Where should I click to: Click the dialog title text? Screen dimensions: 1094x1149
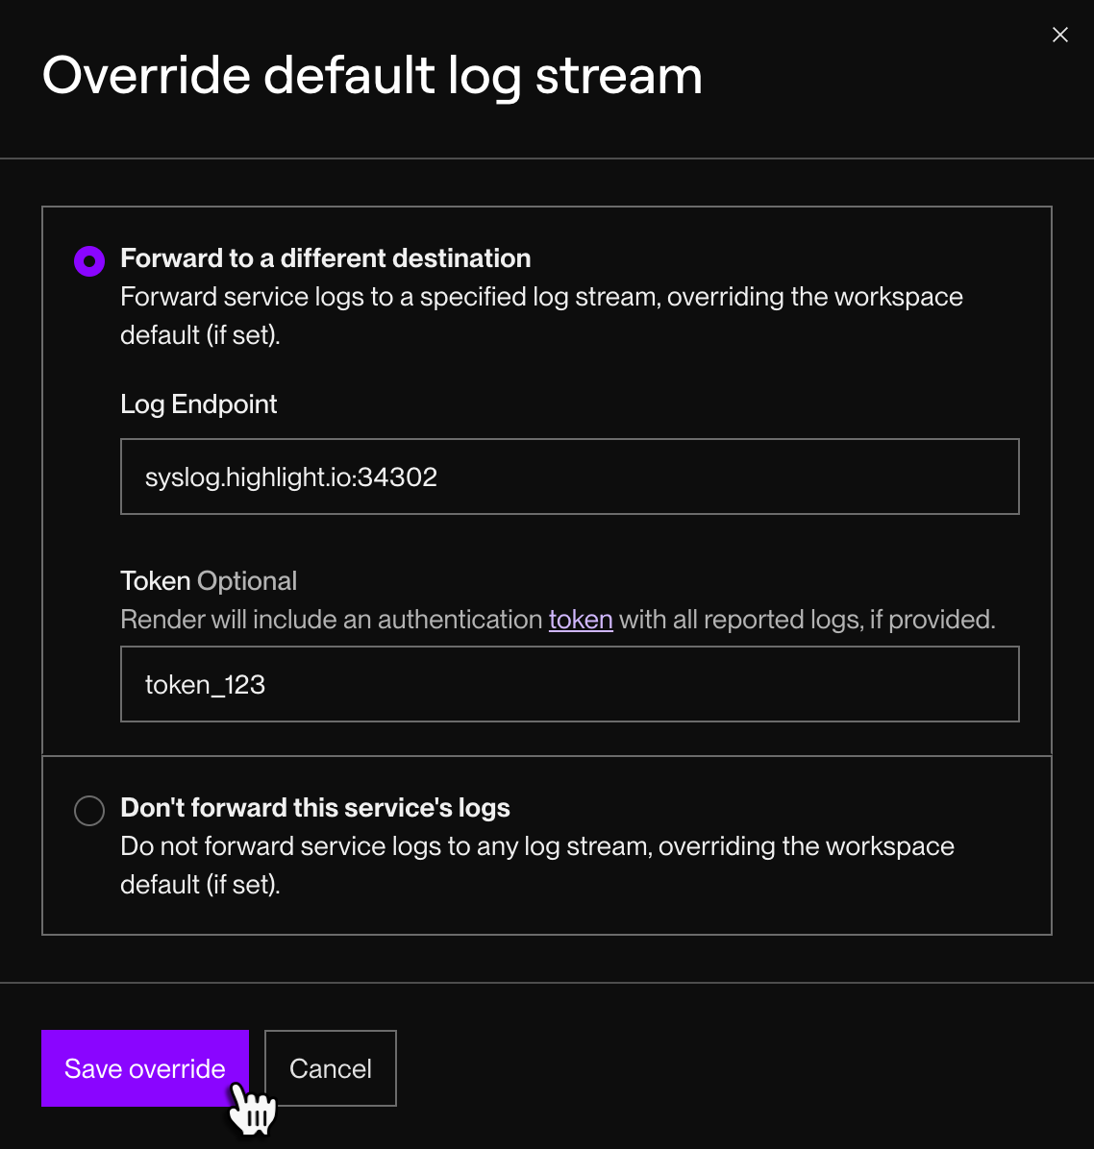(372, 75)
